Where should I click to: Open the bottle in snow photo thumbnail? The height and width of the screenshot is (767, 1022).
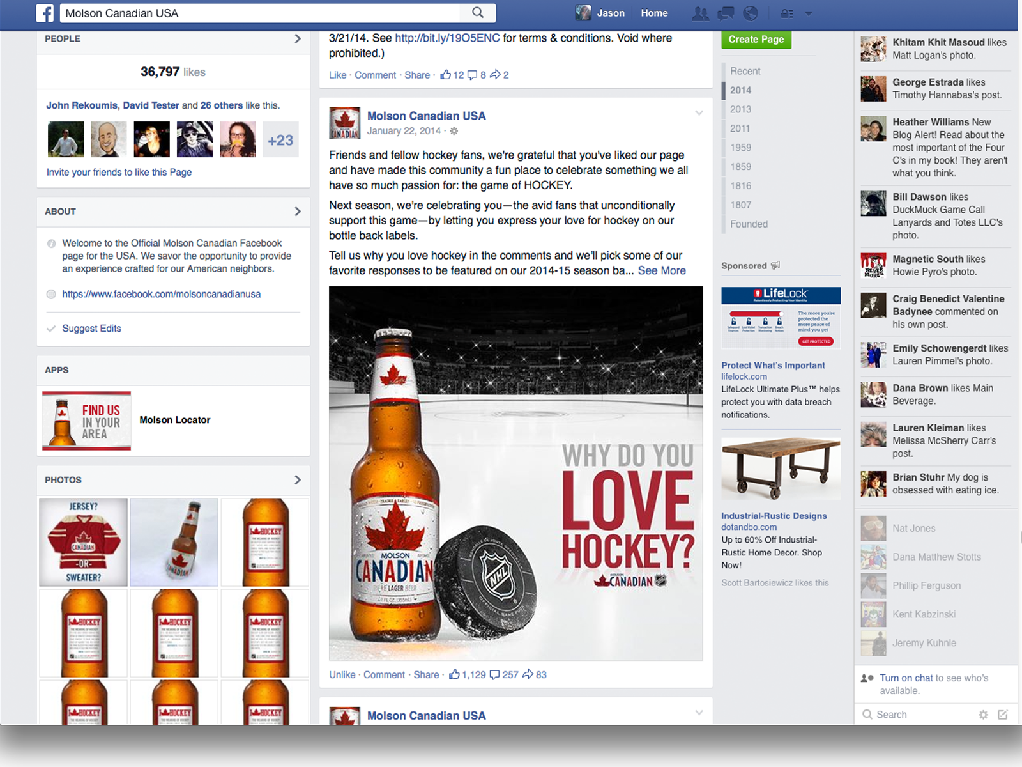pyautogui.click(x=174, y=542)
